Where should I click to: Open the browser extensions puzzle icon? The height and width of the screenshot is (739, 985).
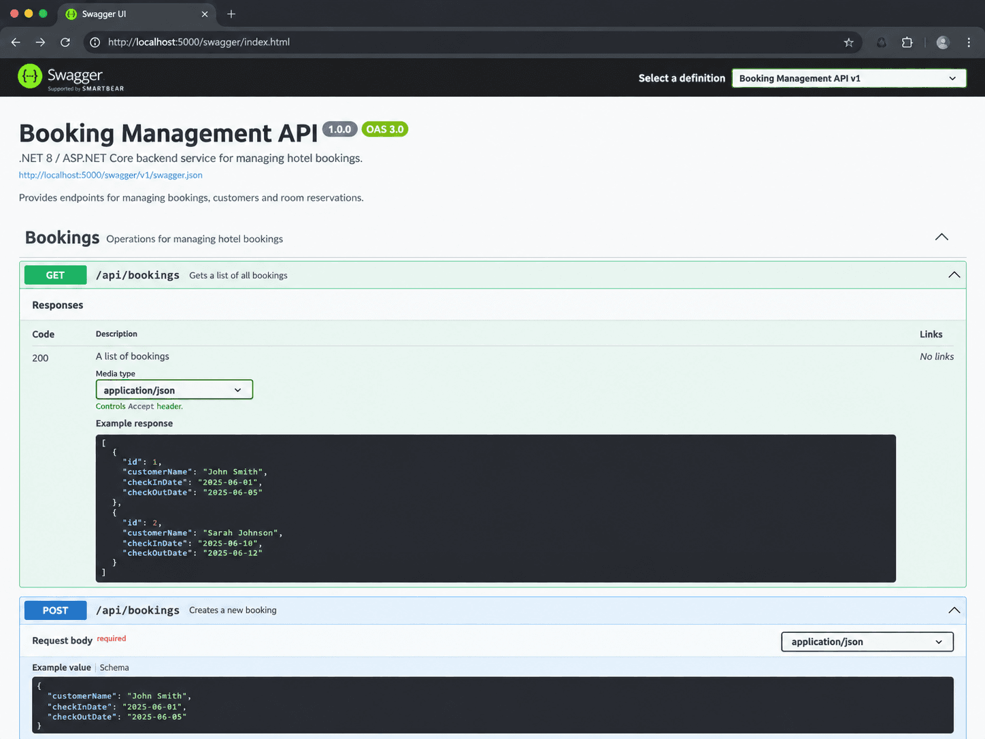point(907,42)
